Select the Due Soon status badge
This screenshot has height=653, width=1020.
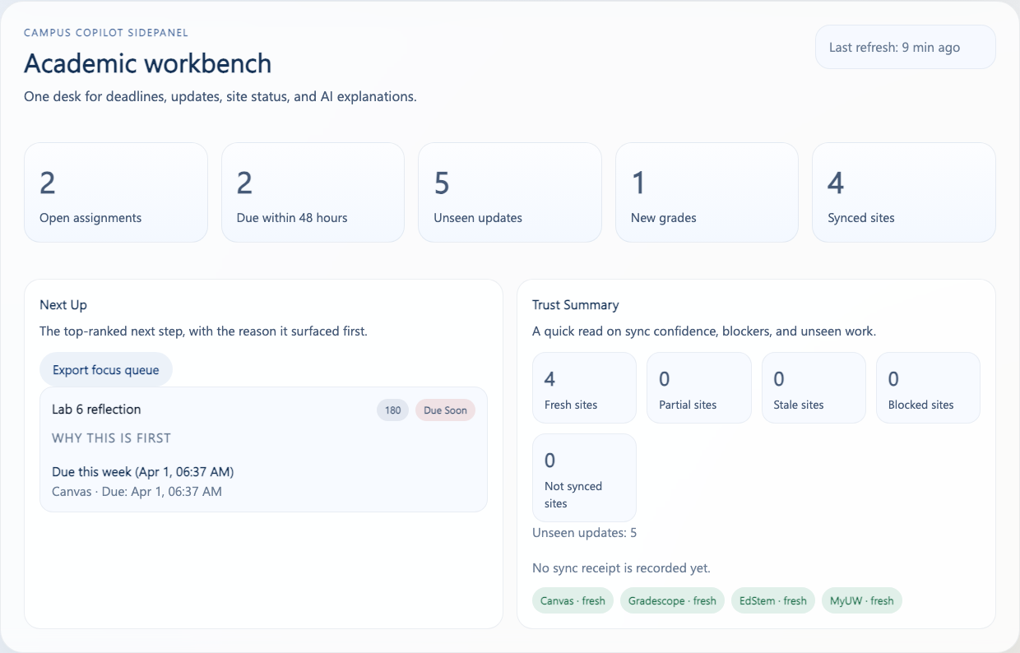(445, 410)
